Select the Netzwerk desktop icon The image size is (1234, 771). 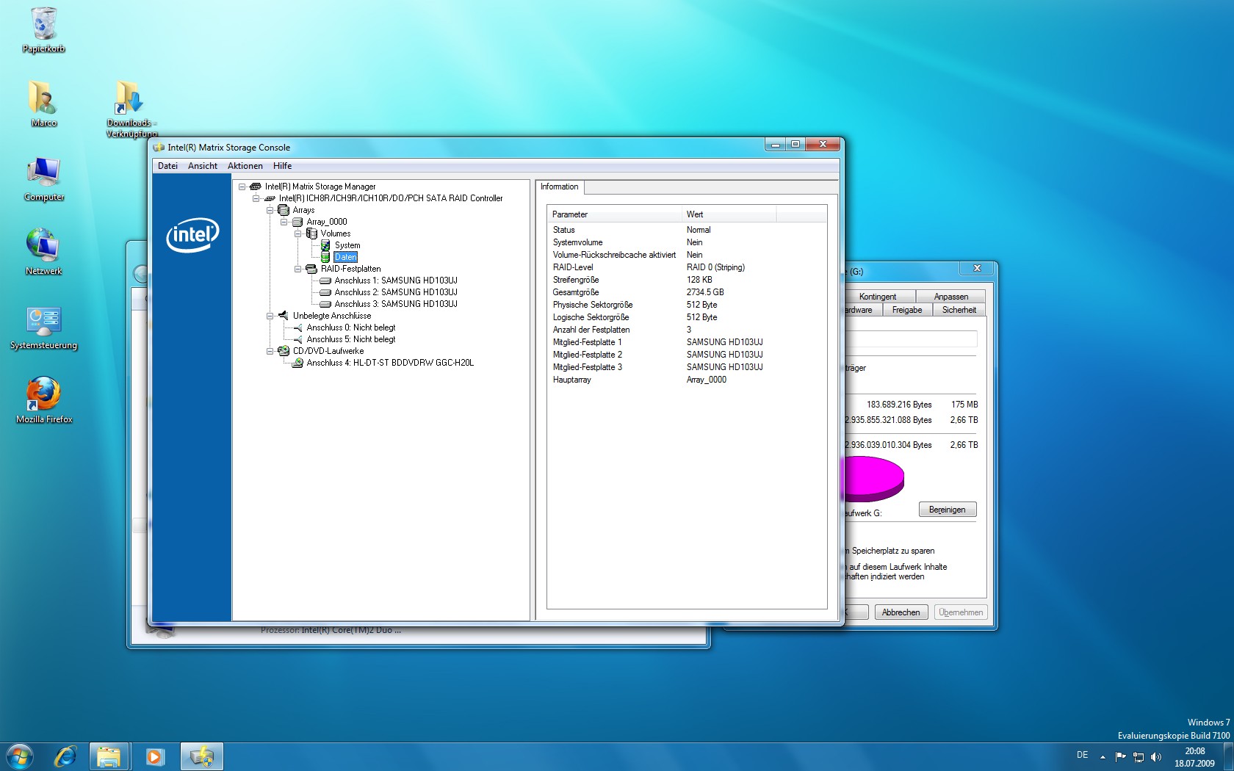[44, 253]
